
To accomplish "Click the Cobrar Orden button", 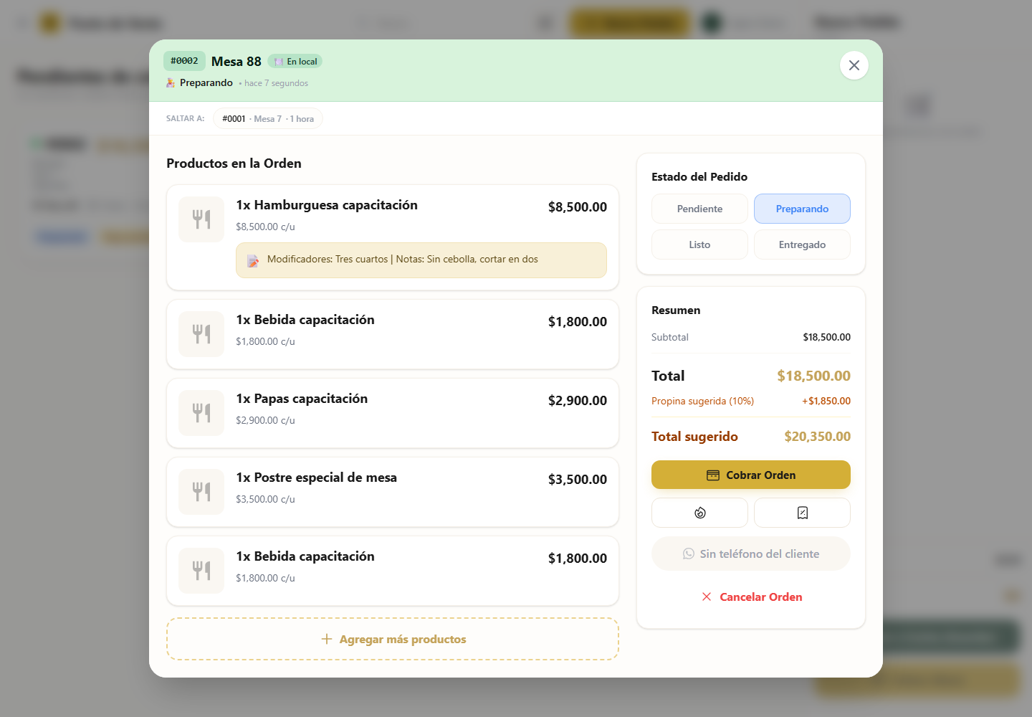I will pyautogui.click(x=751, y=475).
